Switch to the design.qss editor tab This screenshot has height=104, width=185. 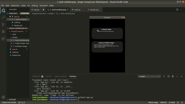[95, 10]
